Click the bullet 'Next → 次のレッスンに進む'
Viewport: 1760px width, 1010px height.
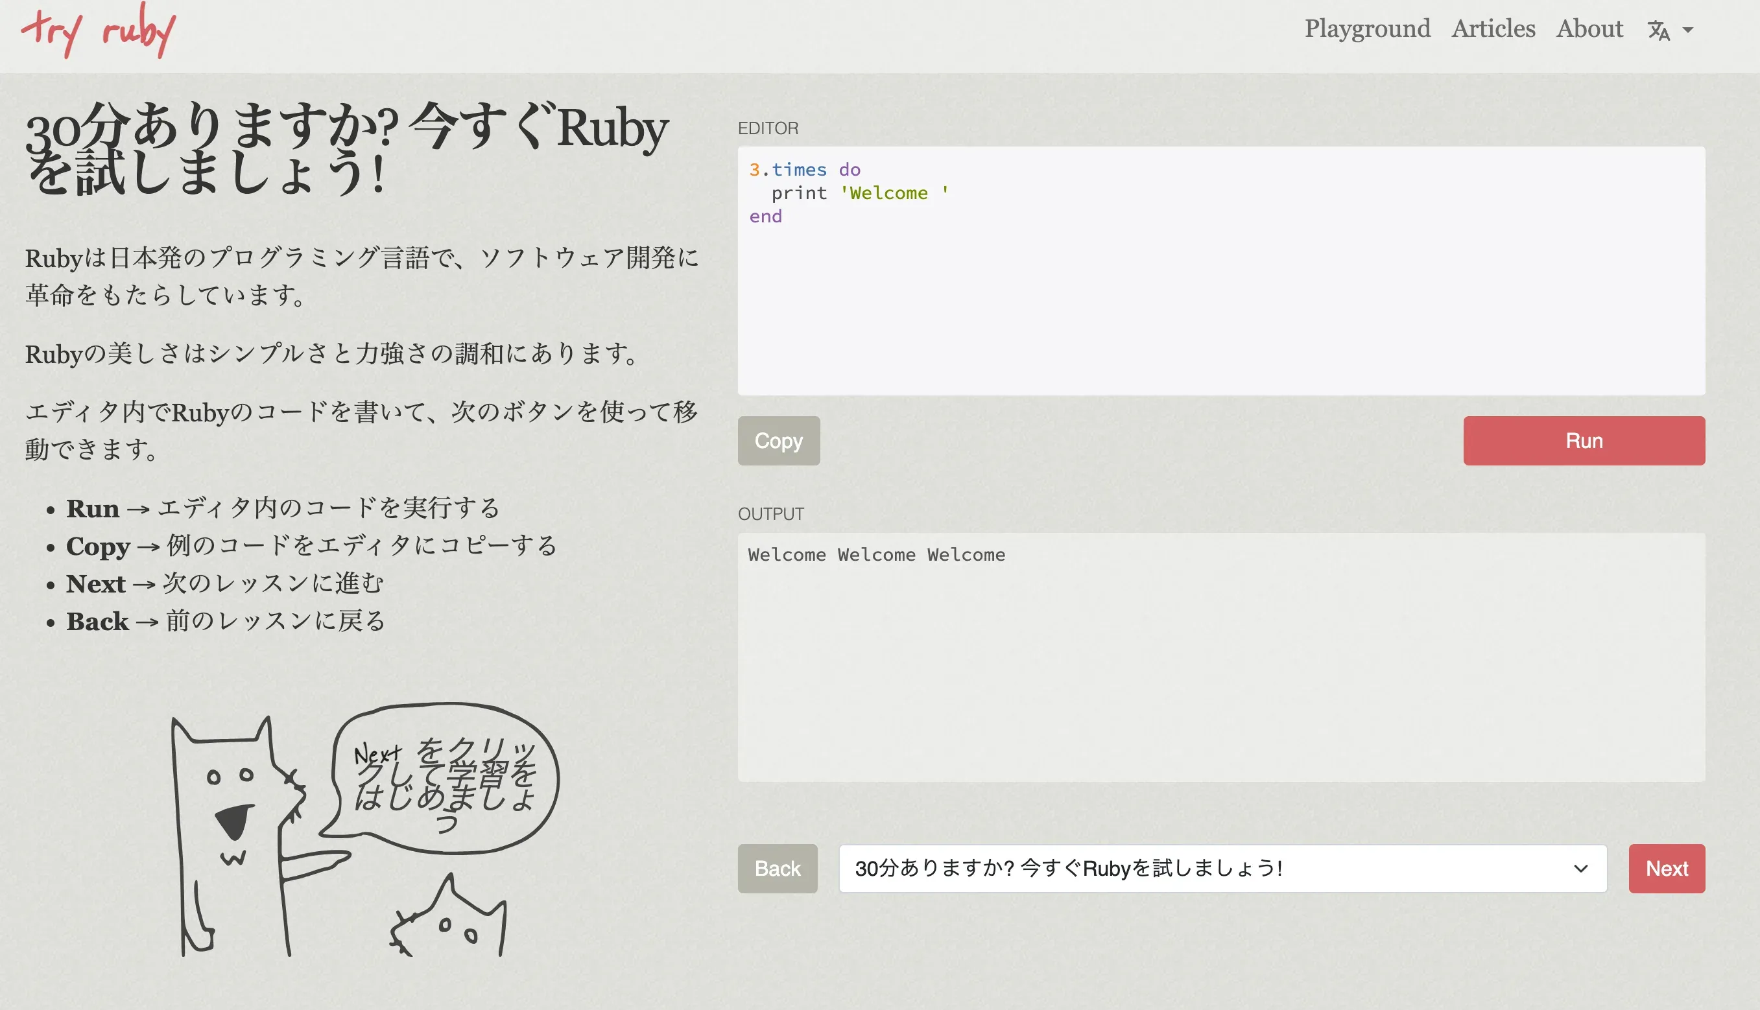pos(225,583)
